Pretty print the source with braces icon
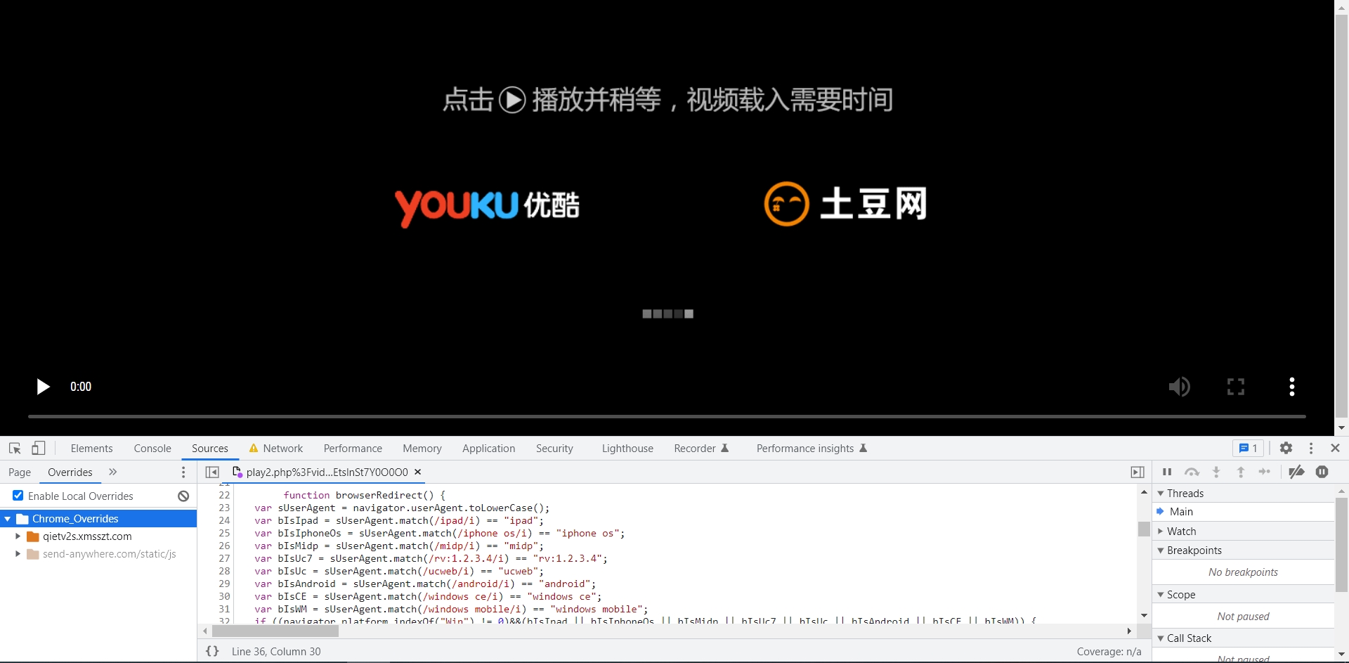This screenshot has height=663, width=1349. [212, 652]
